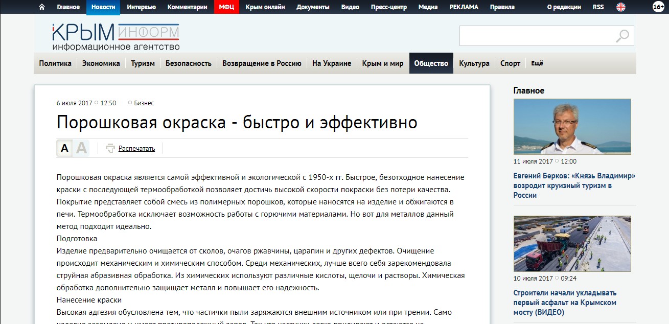Viewport: 669px width, 324px height.
Task: Open Евгений Берков «Князь Владимир» headline
Action: click(574, 186)
